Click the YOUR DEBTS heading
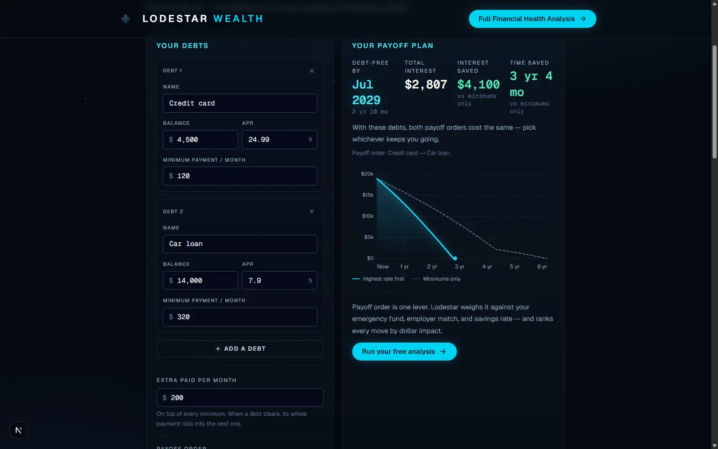 (182, 46)
